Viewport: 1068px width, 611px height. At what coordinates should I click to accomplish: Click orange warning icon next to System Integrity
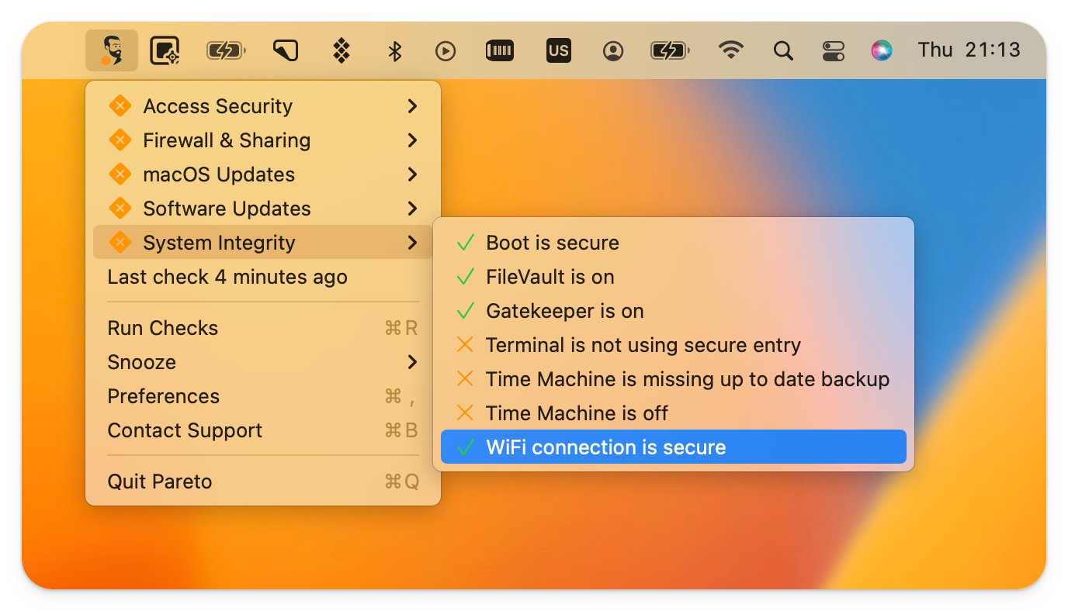120,243
